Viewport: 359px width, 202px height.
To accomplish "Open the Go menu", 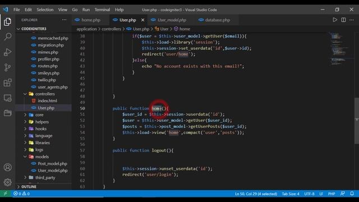I will [75, 10].
